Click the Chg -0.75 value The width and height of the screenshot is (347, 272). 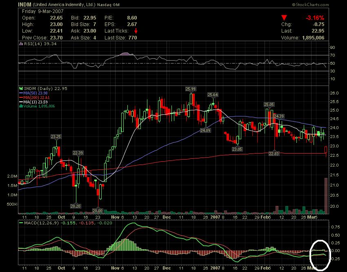click(x=319, y=24)
